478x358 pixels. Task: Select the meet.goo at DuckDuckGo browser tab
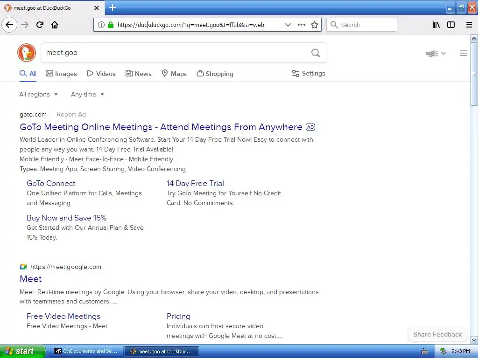[x=52, y=8]
